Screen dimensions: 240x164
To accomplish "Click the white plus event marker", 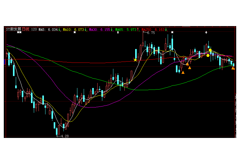I will (x=206, y=32).
